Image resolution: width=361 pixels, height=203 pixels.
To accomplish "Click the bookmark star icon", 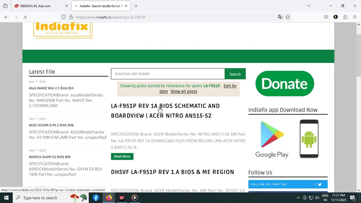I will click(288, 17).
